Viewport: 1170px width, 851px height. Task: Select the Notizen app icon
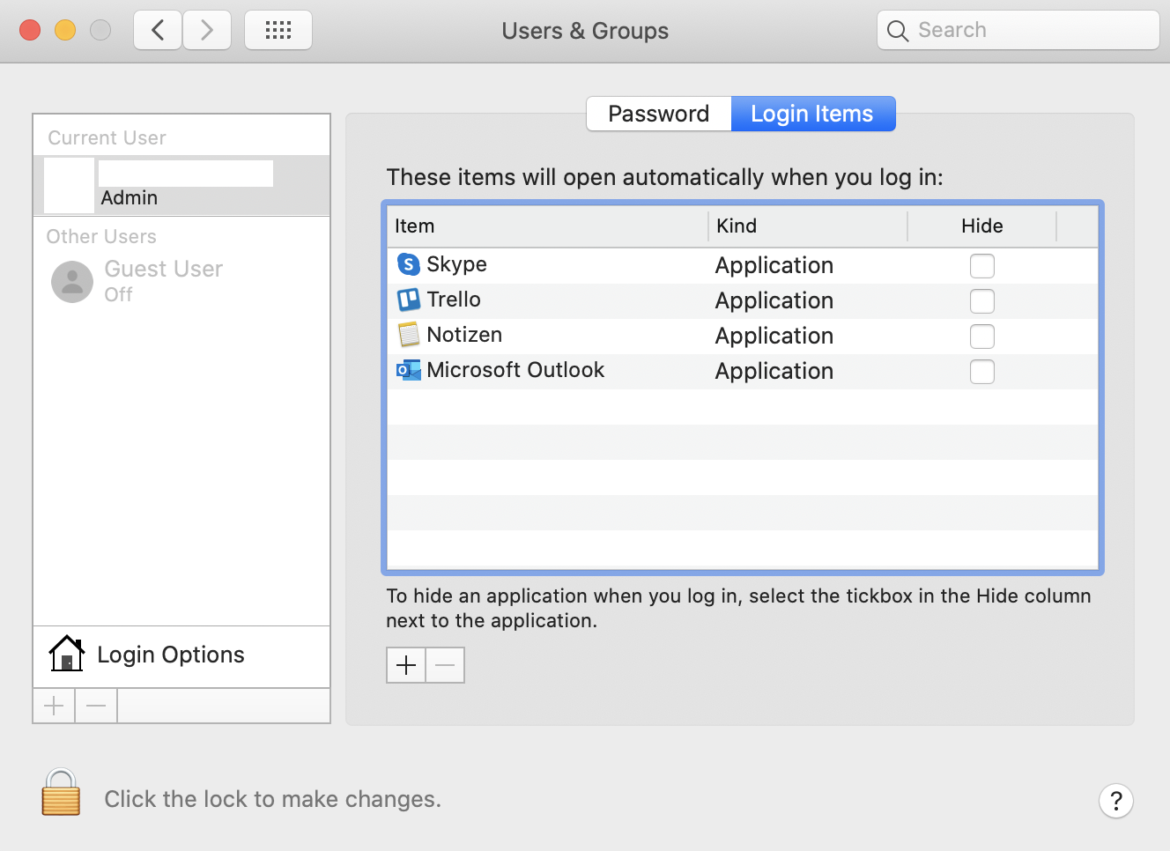click(408, 335)
